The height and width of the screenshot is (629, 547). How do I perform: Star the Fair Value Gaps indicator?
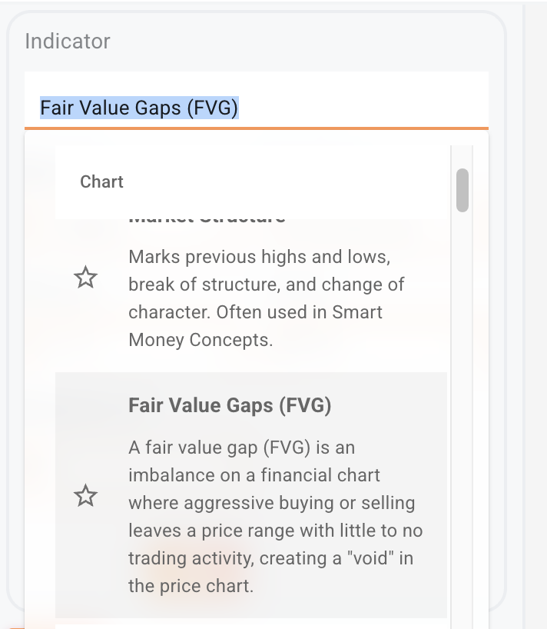coord(85,496)
